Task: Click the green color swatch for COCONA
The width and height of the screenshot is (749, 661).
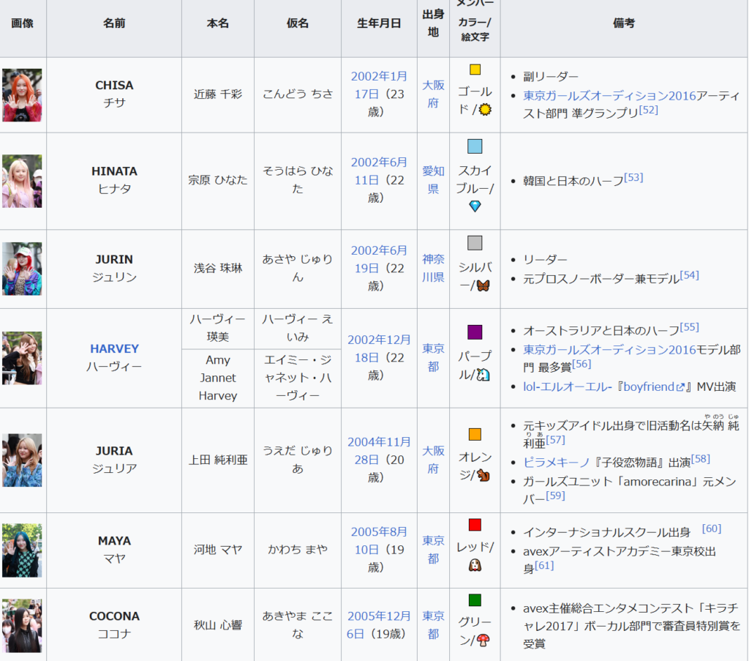Action: coord(475,600)
